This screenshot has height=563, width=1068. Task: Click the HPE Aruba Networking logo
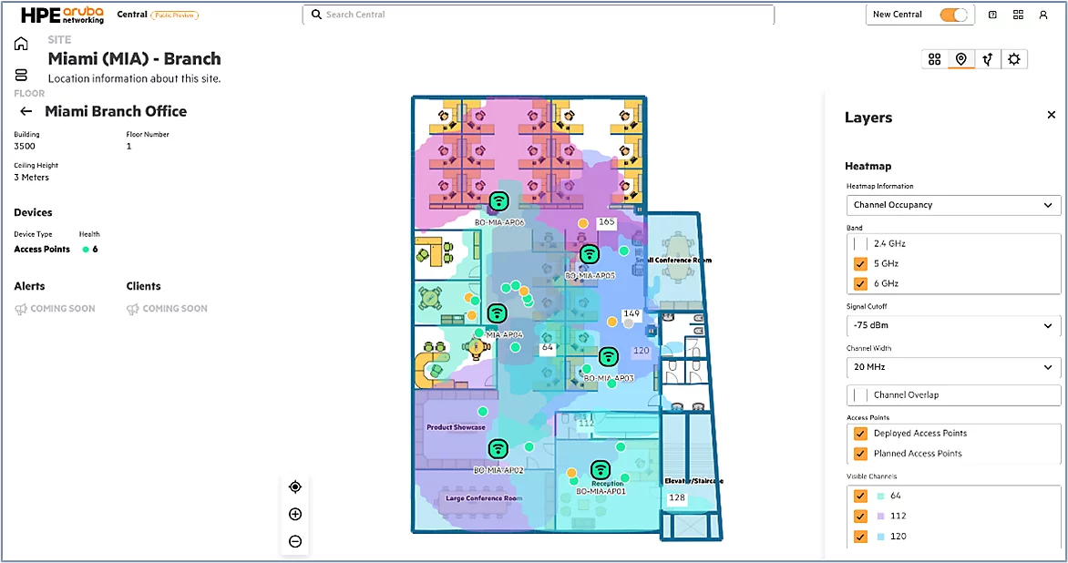pos(62,15)
